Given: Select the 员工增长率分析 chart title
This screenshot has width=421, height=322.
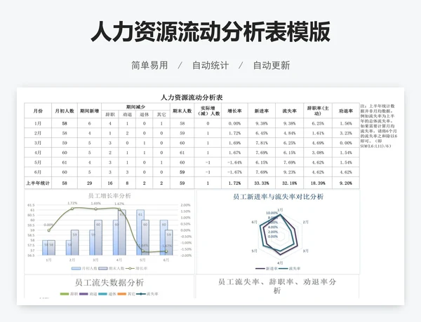Looking at the screenshot, I should [x=109, y=196].
